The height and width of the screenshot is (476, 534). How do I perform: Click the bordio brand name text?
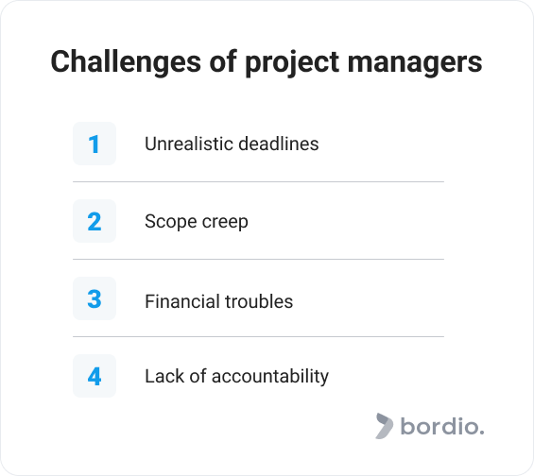(x=442, y=426)
